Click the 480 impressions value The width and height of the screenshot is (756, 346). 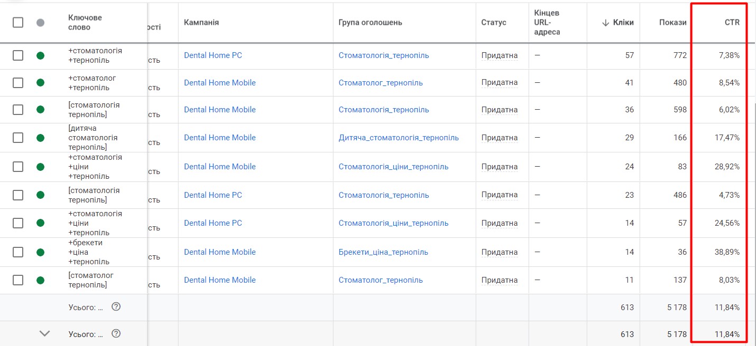tap(680, 83)
